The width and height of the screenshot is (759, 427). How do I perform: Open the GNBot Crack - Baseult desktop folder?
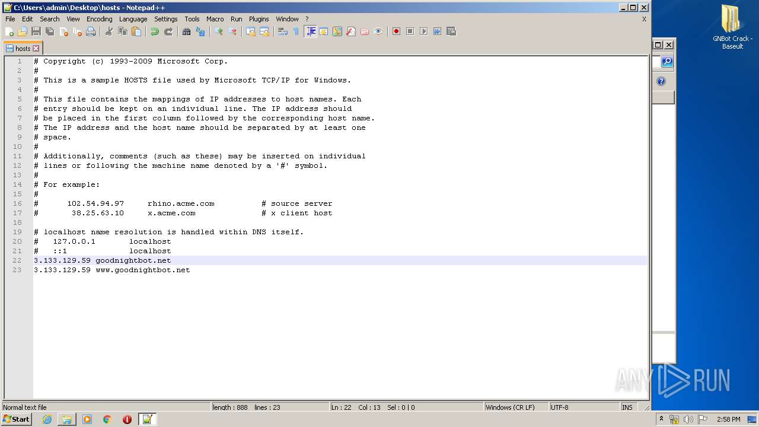pyautogui.click(x=732, y=27)
